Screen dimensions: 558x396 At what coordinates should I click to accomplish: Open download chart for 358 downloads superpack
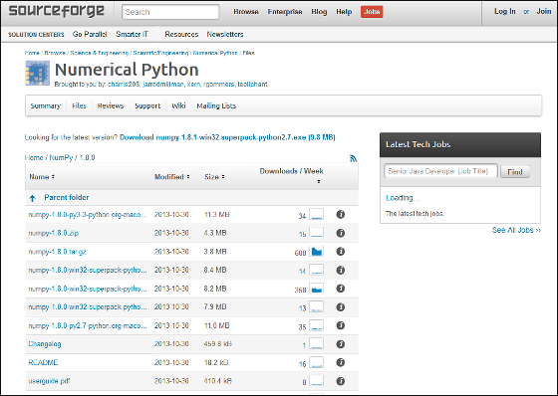click(317, 289)
